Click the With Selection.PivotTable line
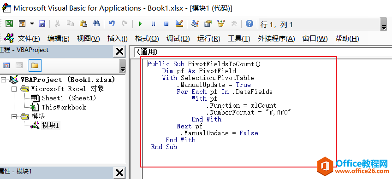Viewport: 392px width, 179px height. [208, 78]
